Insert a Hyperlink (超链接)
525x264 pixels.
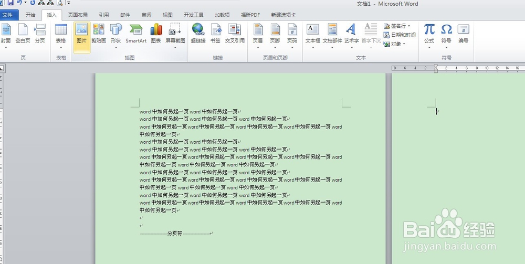click(198, 34)
